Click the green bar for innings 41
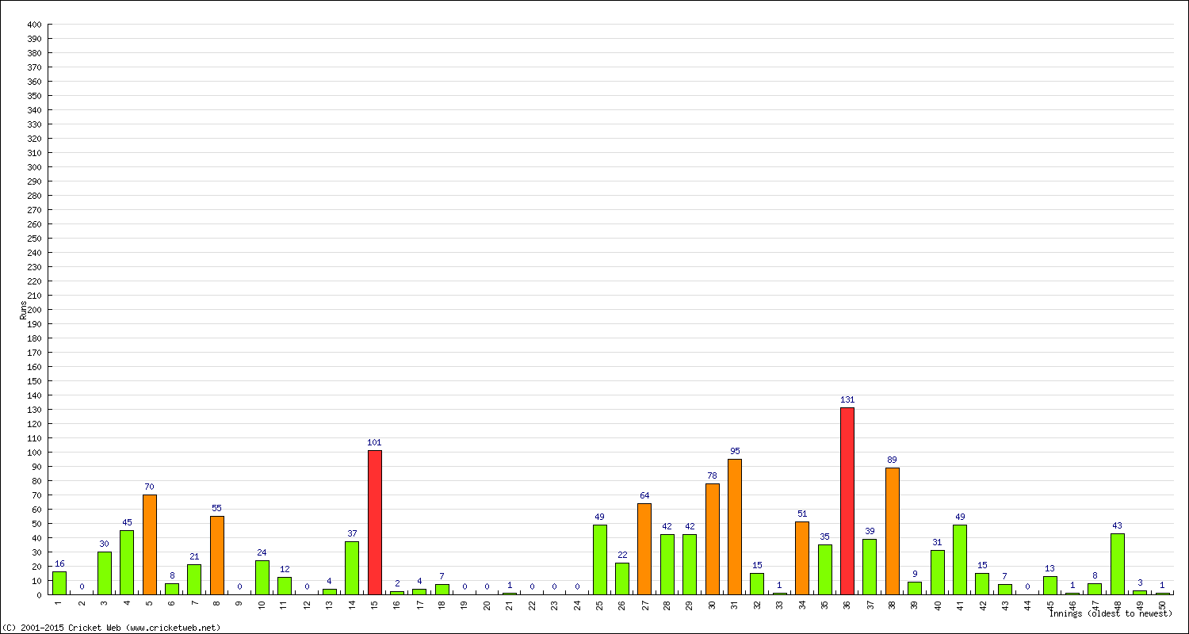1189x634 pixels. [x=960, y=560]
